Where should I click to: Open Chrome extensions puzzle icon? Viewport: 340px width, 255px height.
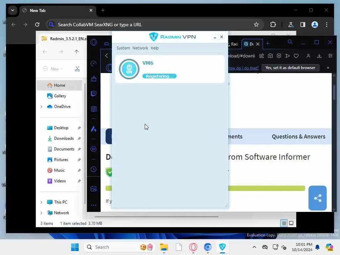(x=273, y=25)
